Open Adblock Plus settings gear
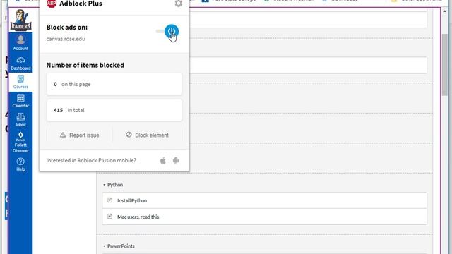This screenshot has width=452, height=254. (179, 4)
